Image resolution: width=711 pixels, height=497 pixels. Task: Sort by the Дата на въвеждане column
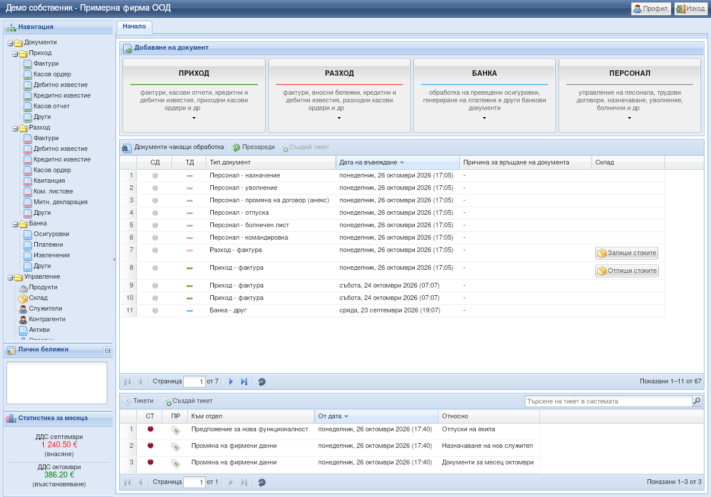398,162
